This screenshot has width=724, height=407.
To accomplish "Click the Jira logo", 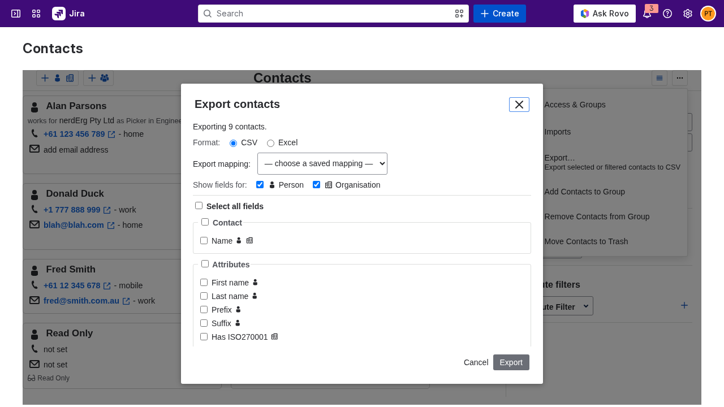I will pos(68,14).
